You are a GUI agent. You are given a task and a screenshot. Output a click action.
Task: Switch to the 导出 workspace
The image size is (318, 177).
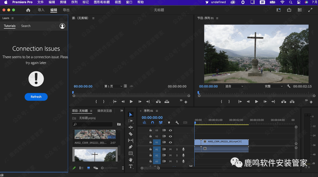tap(66, 10)
